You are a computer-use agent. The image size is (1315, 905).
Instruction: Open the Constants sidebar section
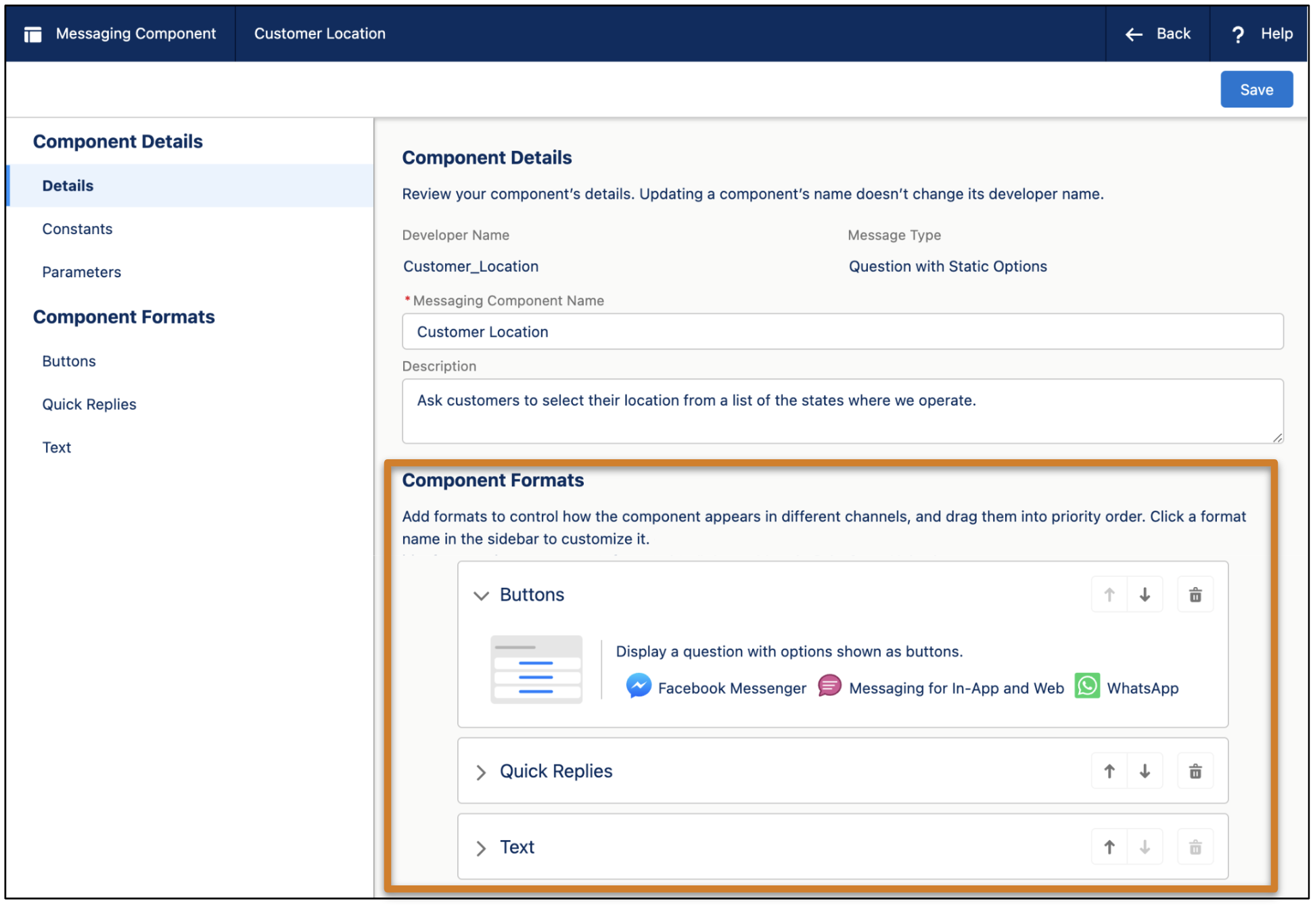click(x=77, y=229)
